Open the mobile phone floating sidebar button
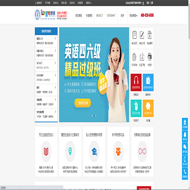The image size is (190, 190). (x=185, y=161)
